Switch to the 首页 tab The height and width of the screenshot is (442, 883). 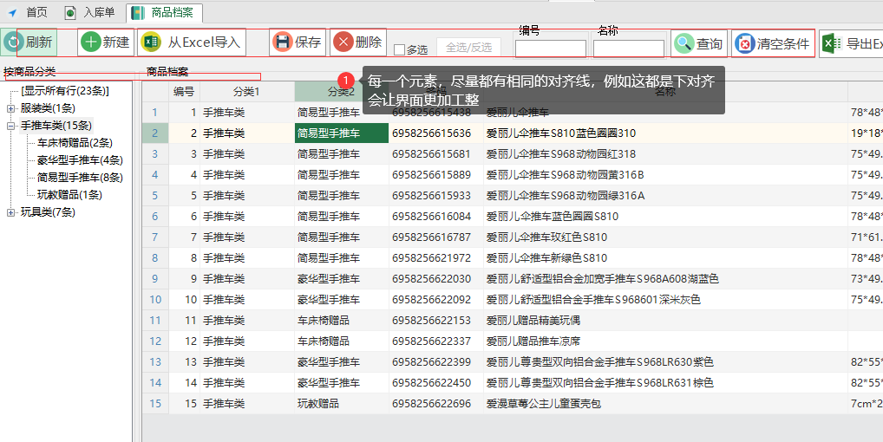tap(27, 12)
